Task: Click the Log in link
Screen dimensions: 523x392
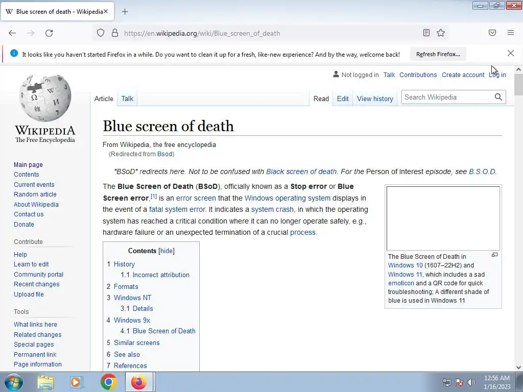Action: (x=497, y=75)
